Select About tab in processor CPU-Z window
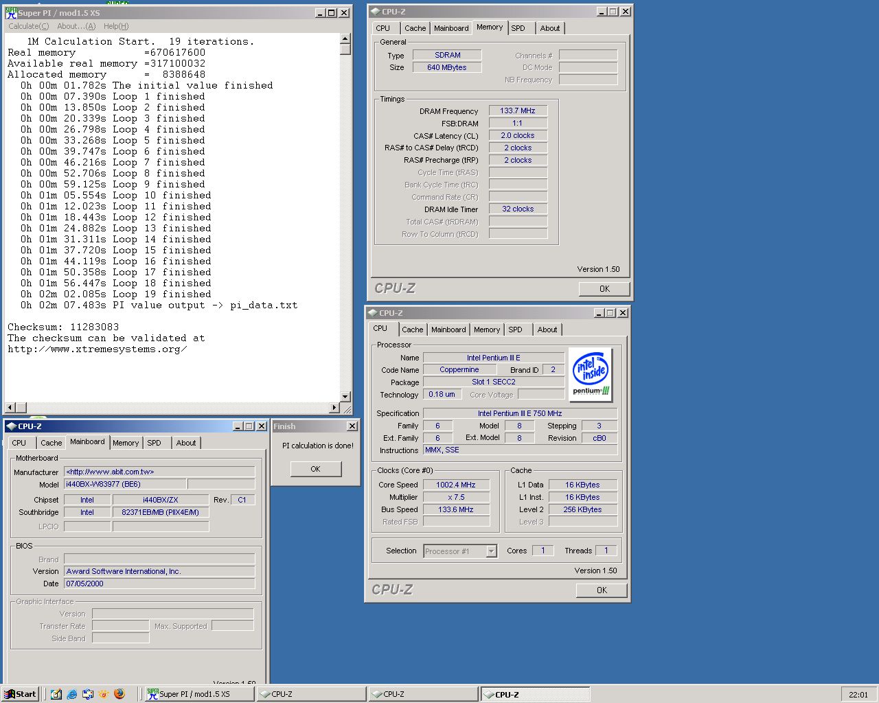879x703 pixels. pos(547,330)
